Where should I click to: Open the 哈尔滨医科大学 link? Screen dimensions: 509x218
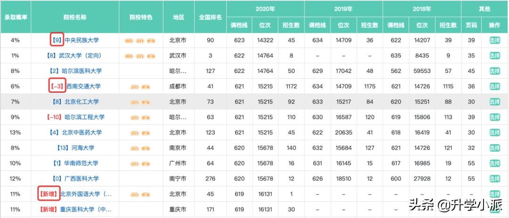coord(82,71)
